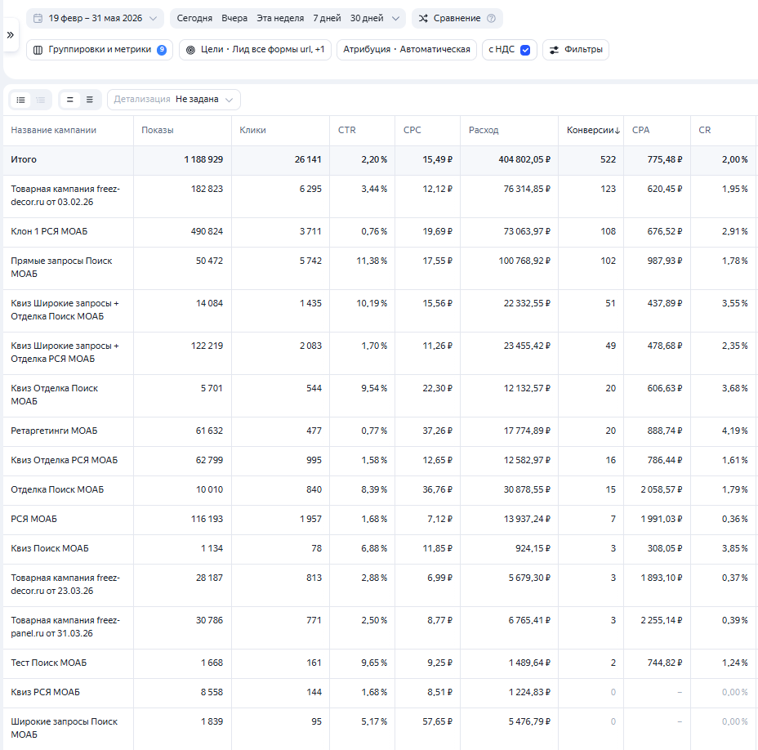Click the columns icon in Группировки и метрики
Screen dimensions: 758x750
tap(38, 50)
